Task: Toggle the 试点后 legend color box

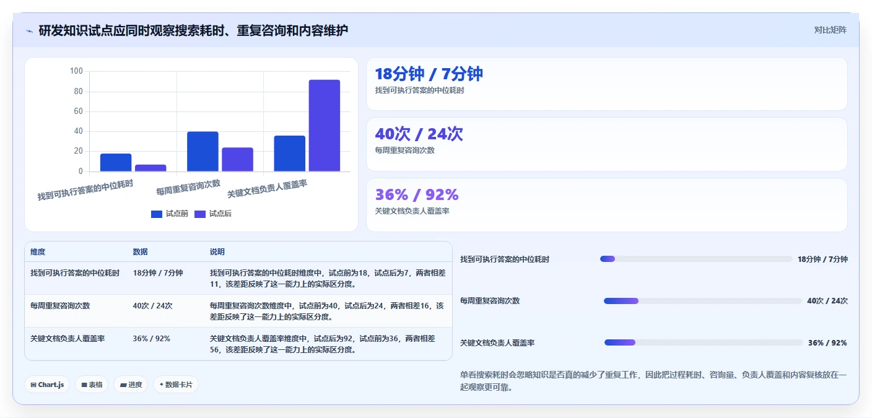Action: [x=200, y=214]
